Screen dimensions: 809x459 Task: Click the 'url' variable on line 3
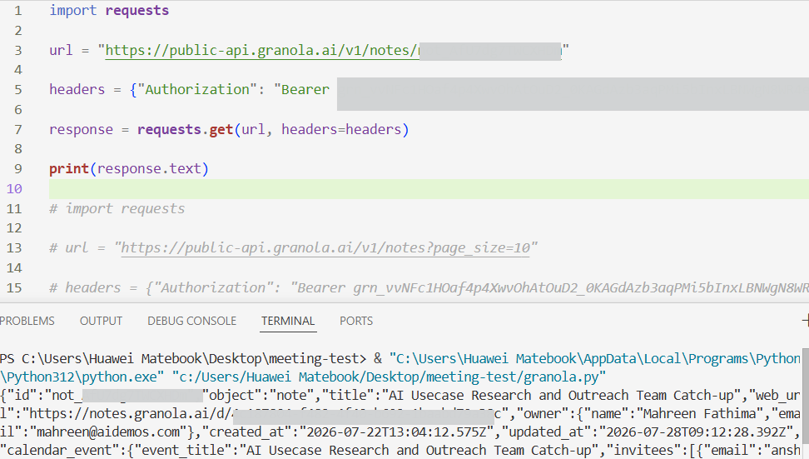61,51
